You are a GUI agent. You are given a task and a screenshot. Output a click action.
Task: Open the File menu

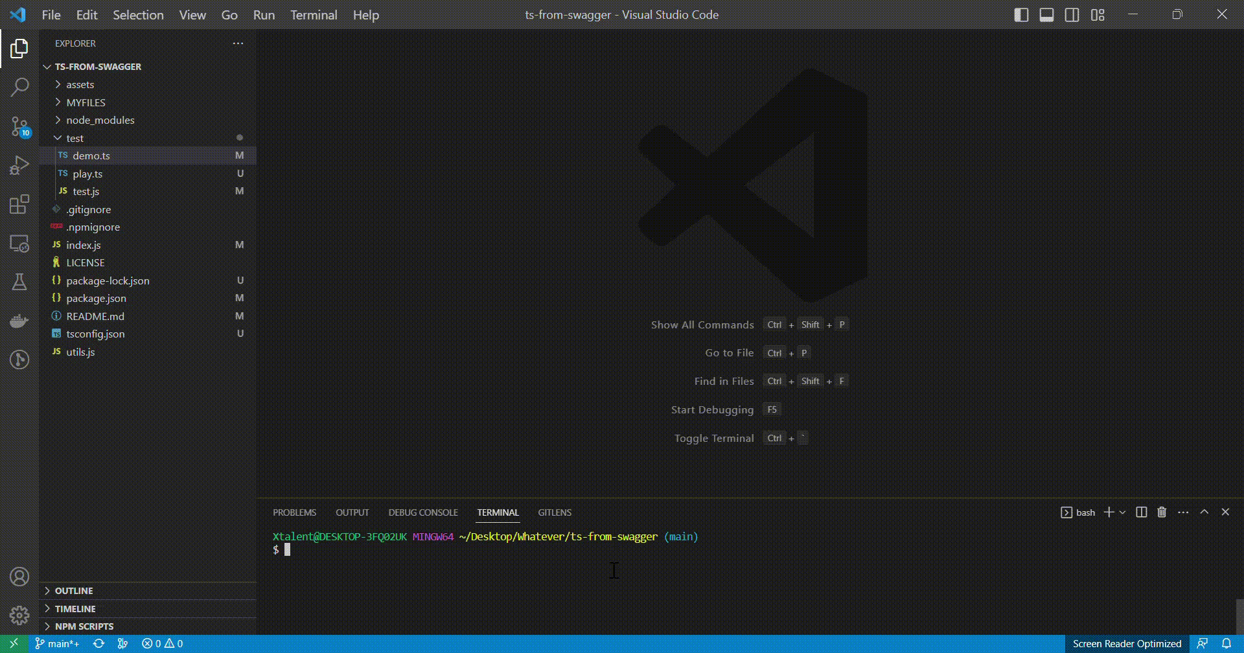click(x=51, y=15)
